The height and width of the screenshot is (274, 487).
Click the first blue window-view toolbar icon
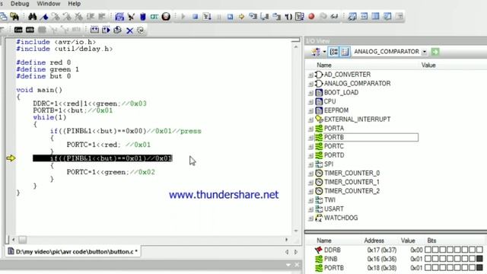352,17
